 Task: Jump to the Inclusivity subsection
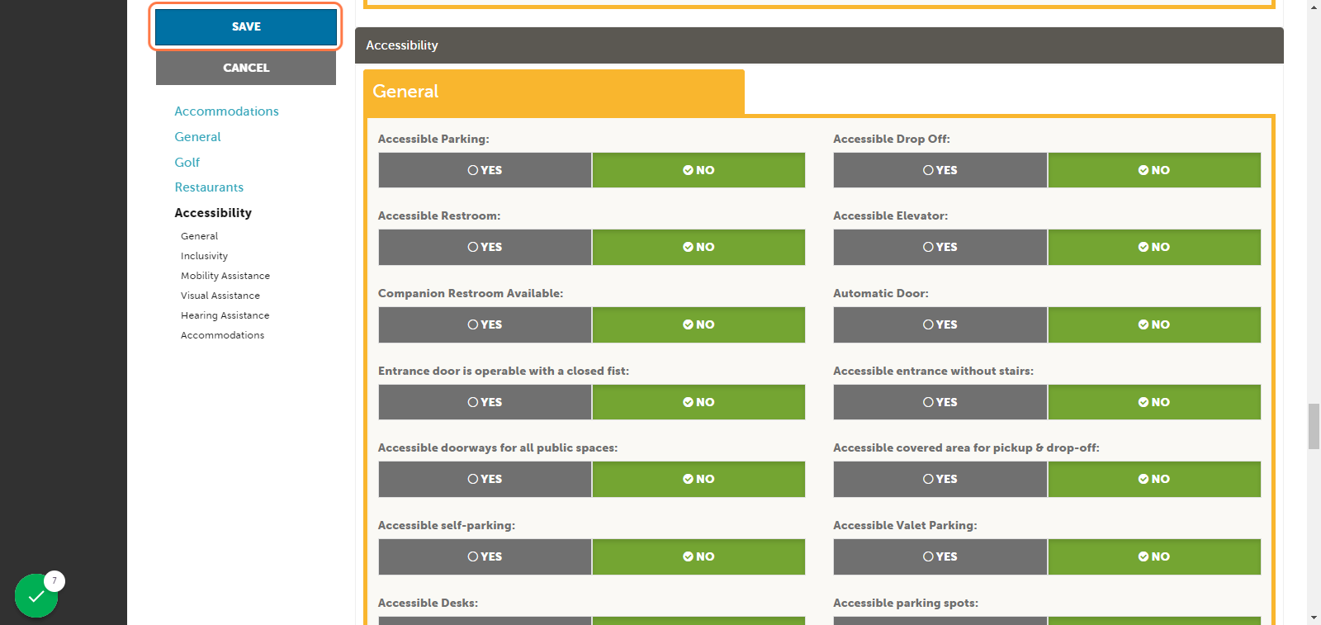click(x=204, y=256)
